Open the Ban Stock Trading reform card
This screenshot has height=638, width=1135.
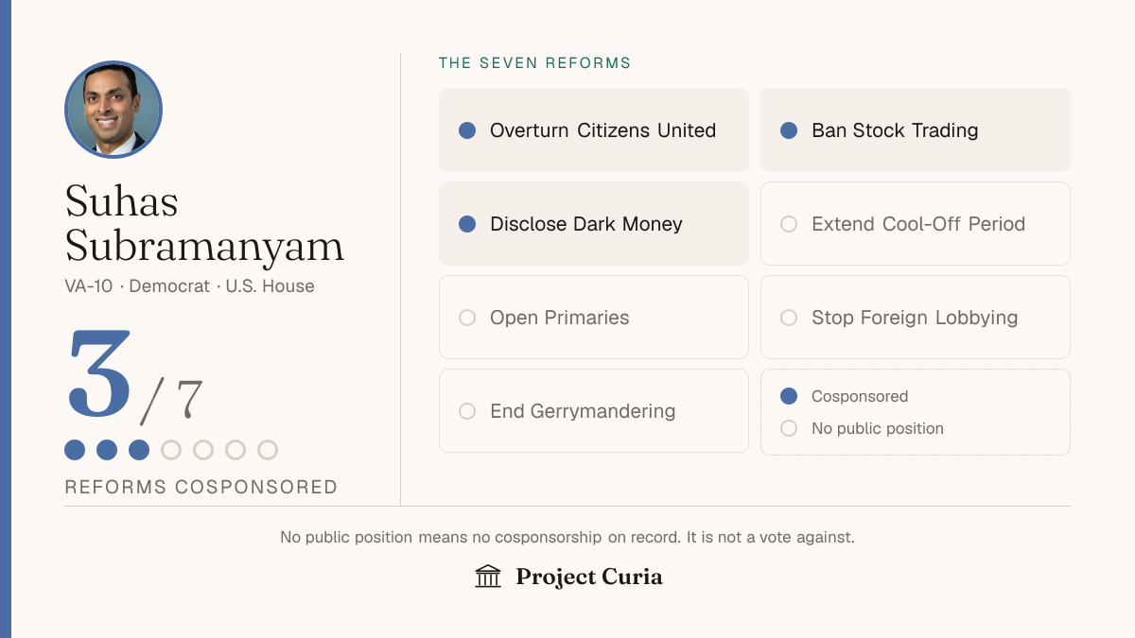pos(916,130)
